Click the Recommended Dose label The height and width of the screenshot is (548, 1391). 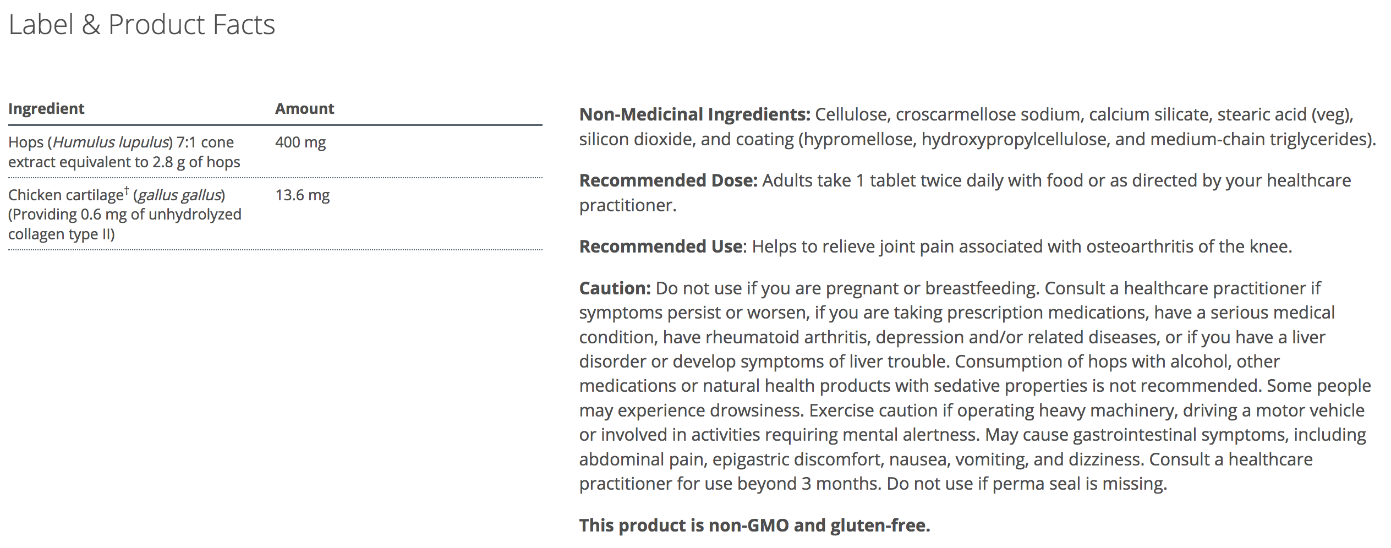[x=668, y=180]
